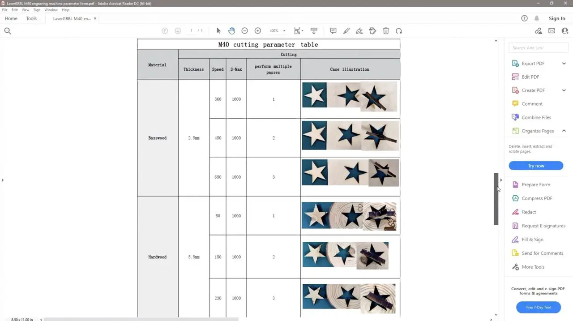Click the vertical scrollbar thumb
This screenshot has height=321, width=573.
tap(496, 199)
